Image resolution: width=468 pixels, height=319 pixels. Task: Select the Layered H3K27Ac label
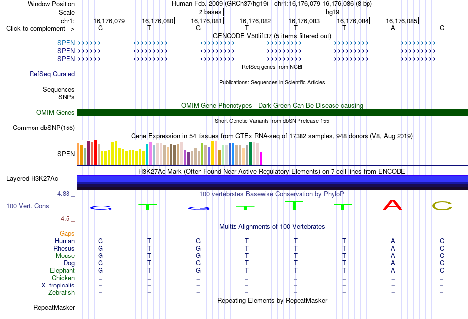(32, 178)
